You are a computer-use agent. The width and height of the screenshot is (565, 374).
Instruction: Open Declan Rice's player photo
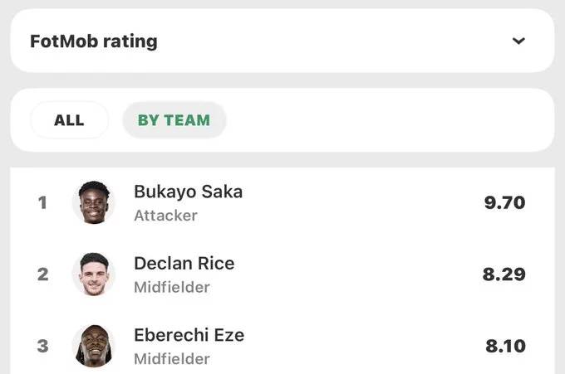tap(94, 274)
